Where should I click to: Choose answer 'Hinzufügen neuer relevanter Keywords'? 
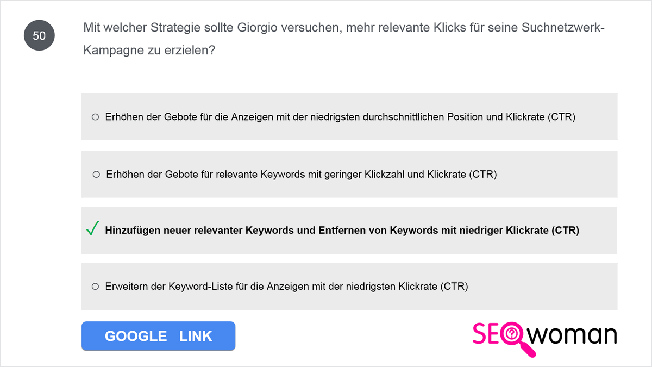tap(349, 230)
